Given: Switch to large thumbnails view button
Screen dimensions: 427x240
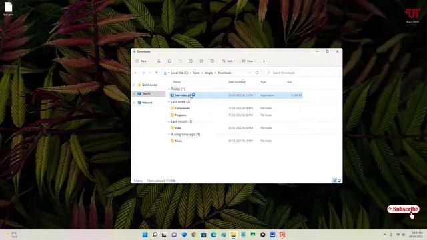Looking at the screenshot, I should point(339,181).
